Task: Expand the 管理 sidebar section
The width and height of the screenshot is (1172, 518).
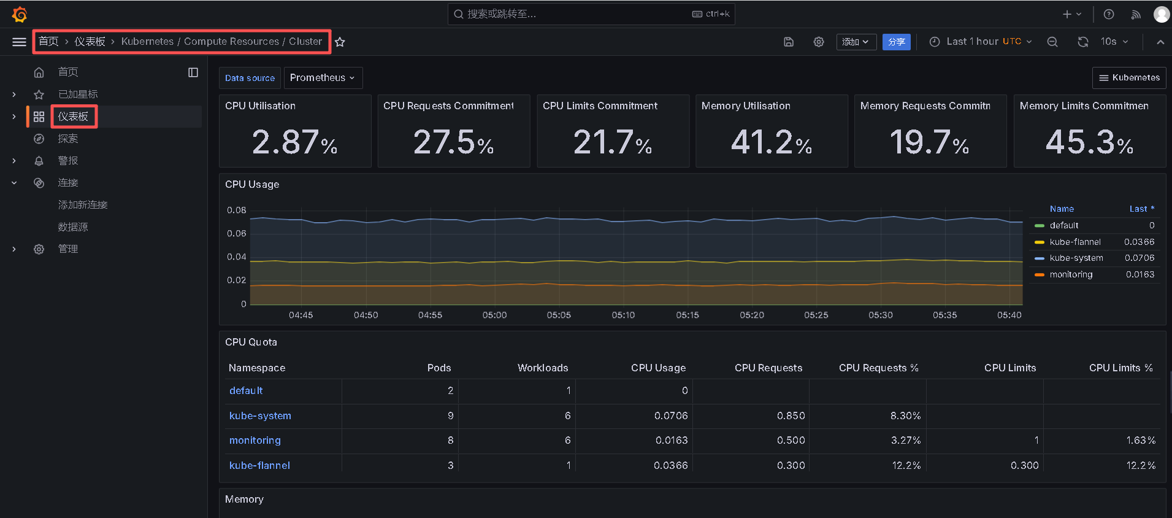Action: coord(14,249)
